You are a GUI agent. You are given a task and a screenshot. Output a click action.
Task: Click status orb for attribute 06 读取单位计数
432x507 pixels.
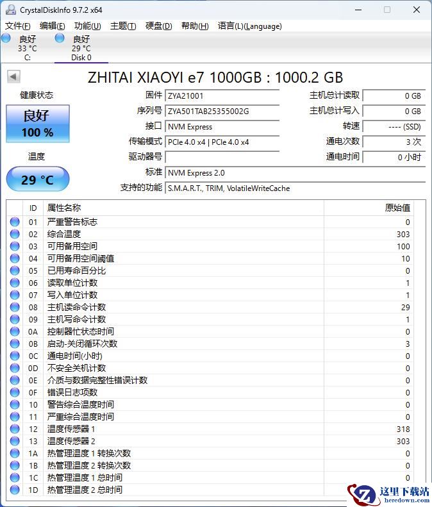15,283
